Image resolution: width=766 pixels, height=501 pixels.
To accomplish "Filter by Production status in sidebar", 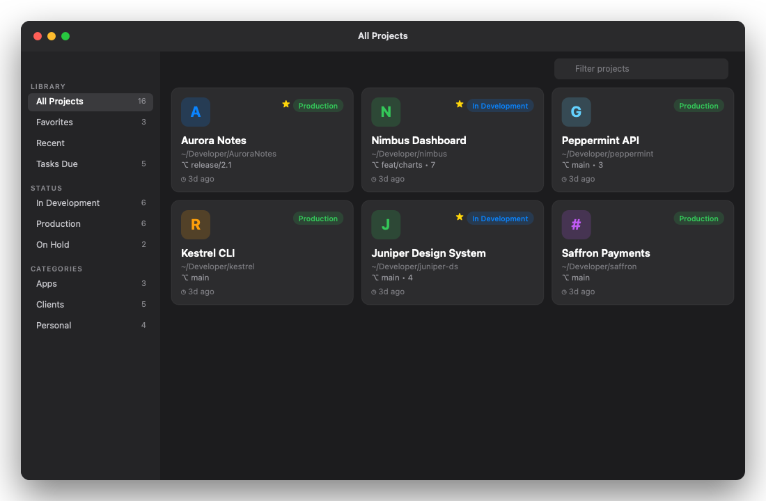I will coord(91,224).
